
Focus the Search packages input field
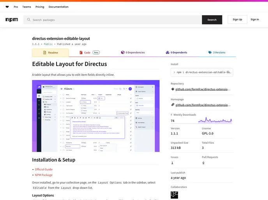pos(113,20)
